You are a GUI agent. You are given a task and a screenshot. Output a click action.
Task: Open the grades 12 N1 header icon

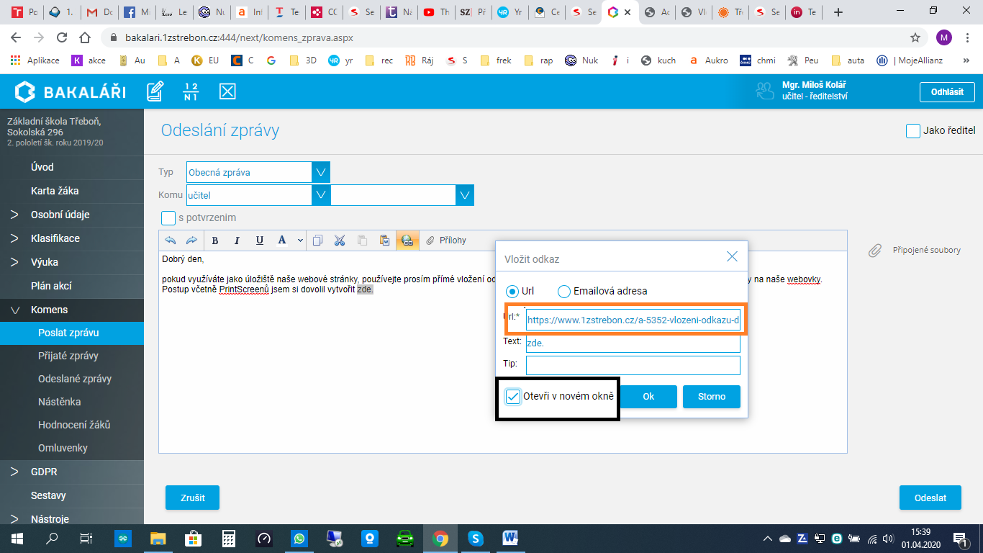191,91
